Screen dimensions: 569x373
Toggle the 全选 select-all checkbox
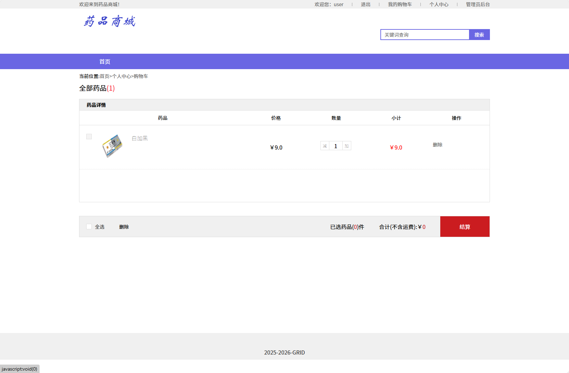(x=89, y=227)
